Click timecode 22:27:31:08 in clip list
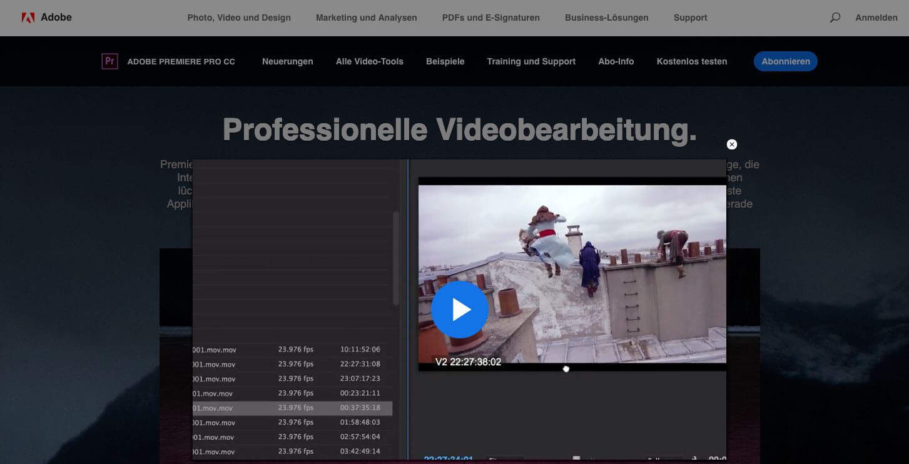 coord(360,364)
